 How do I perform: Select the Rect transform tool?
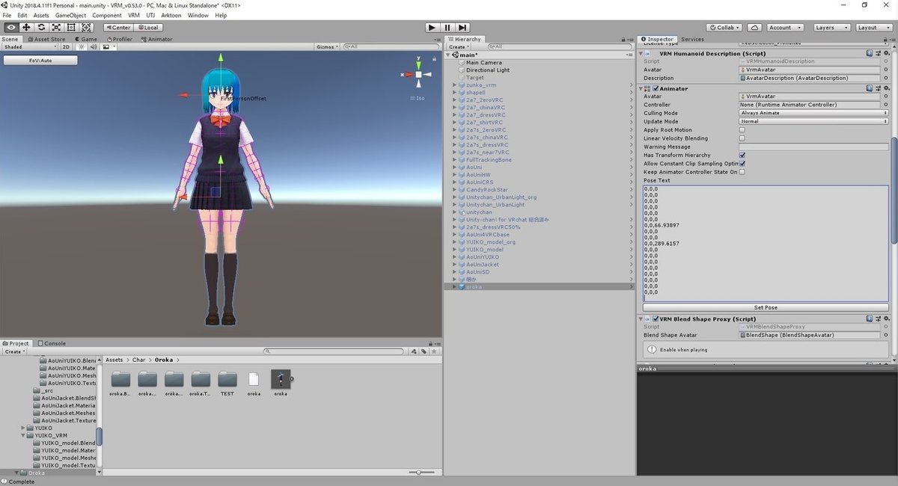coord(71,27)
